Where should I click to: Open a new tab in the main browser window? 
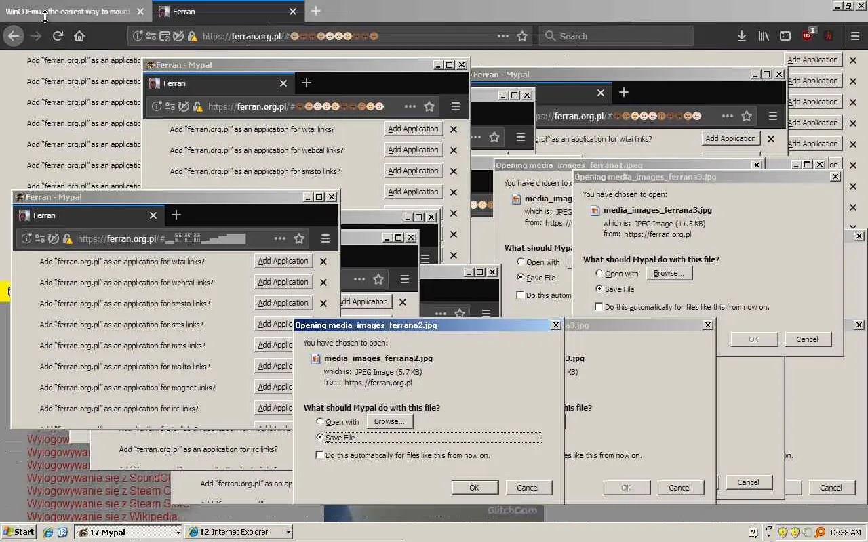point(316,12)
